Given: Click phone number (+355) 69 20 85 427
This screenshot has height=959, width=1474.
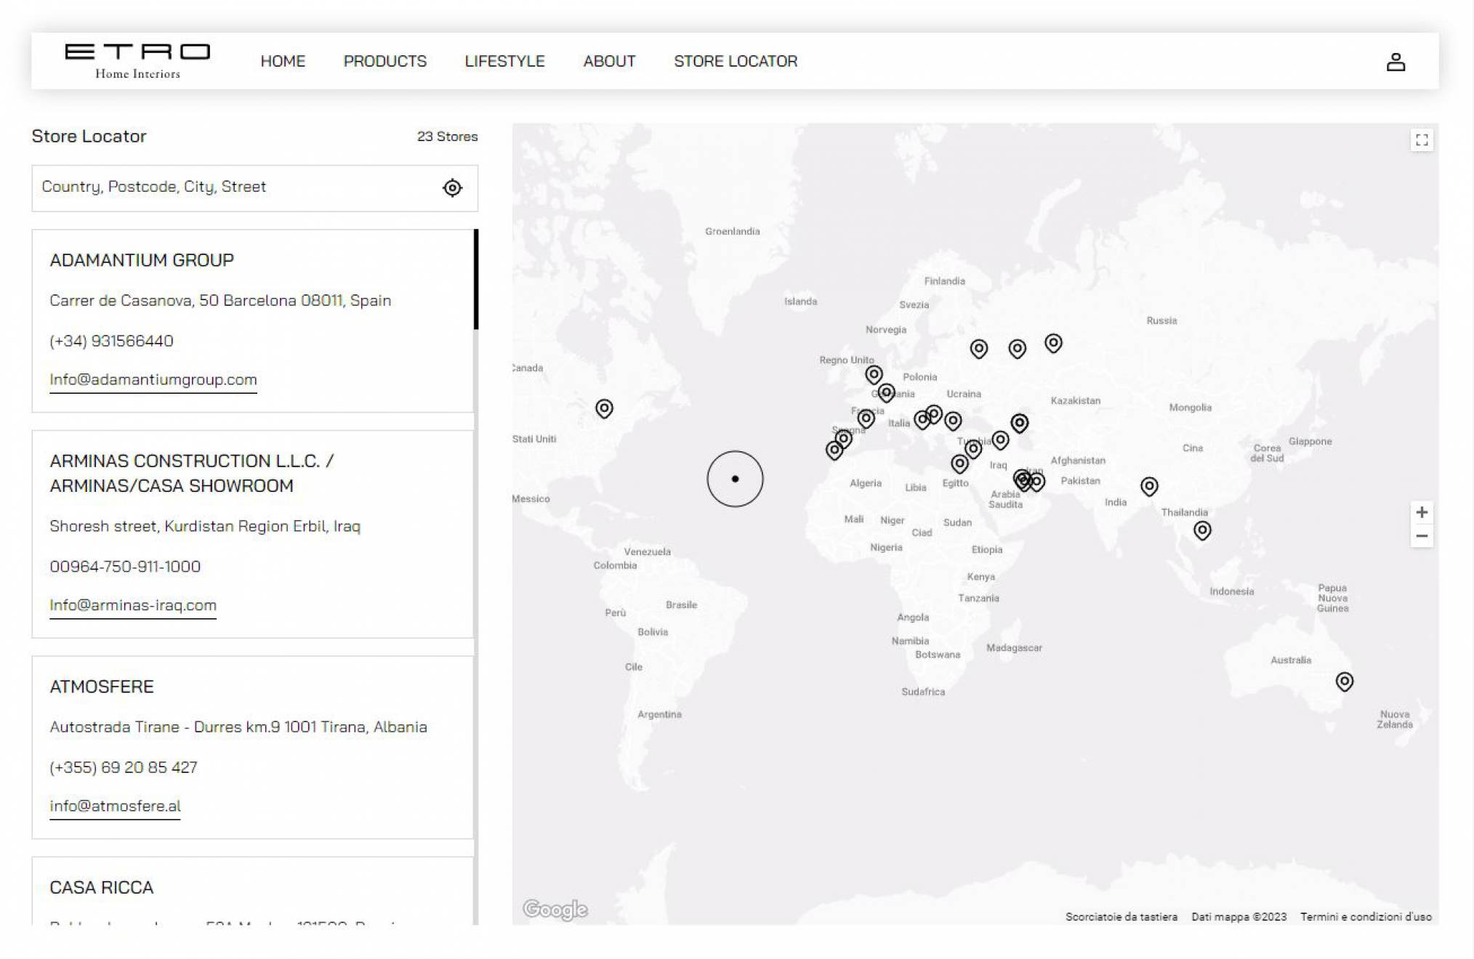Looking at the screenshot, I should (x=124, y=768).
